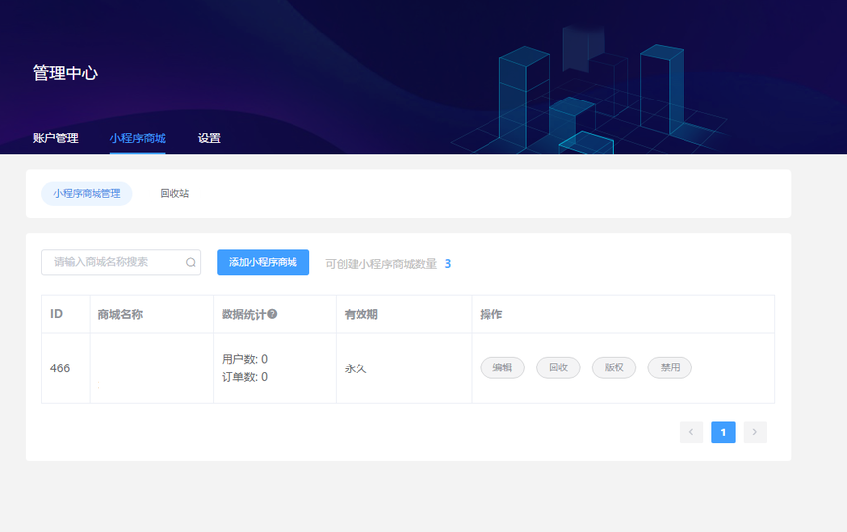Click the help icon beside 数据统计
Viewport: 847px width, 532px height.
coord(272,314)
